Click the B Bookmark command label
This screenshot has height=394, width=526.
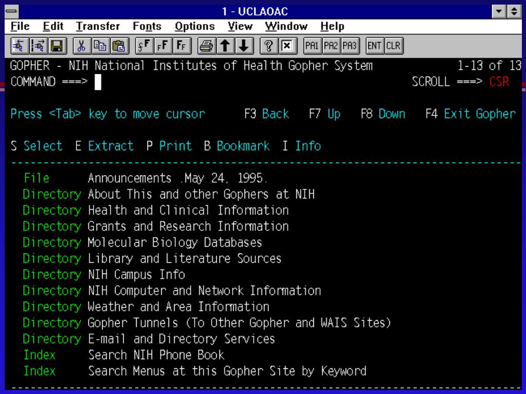(237, 146)
